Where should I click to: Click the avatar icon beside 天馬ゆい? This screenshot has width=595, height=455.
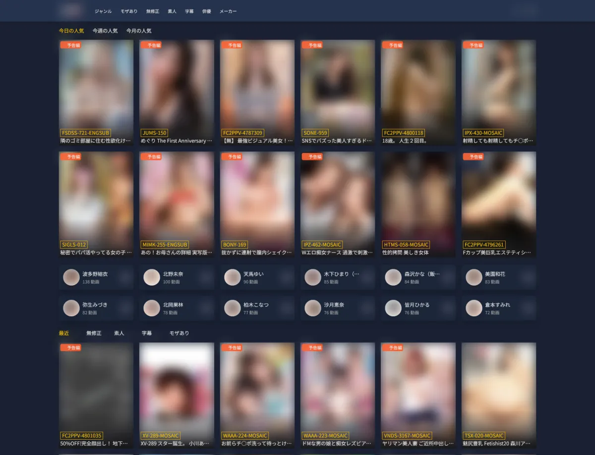pos(233,277)
